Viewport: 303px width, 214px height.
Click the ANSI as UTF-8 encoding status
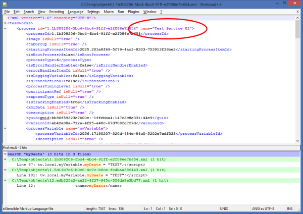263,208
